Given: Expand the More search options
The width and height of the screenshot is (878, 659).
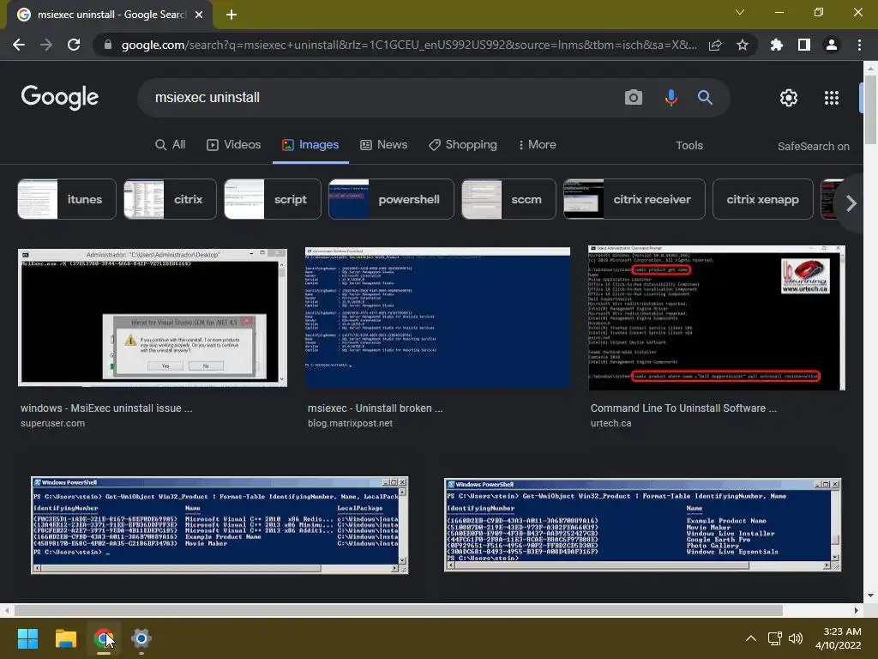Looking at the screenshot, I should point(537,144).
